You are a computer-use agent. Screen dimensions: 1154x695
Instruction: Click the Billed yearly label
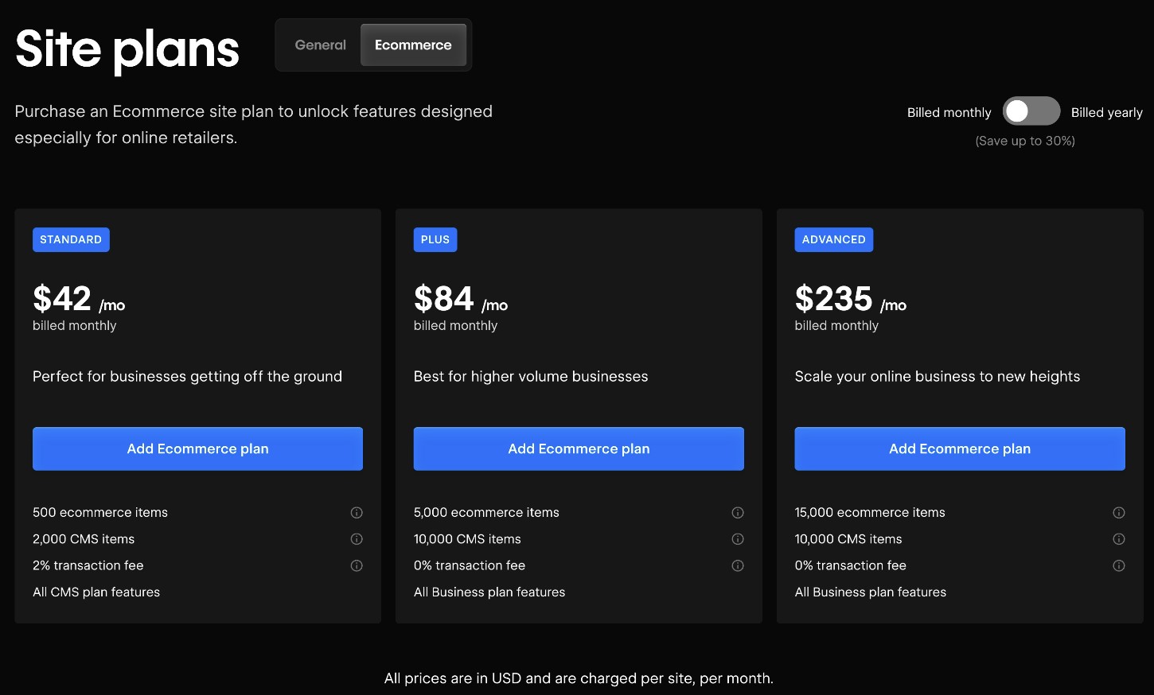point(1107,112)
